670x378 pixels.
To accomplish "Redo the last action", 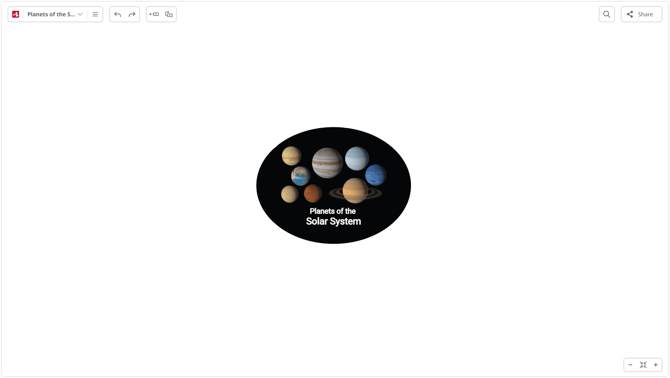I will tap(132, 14).
